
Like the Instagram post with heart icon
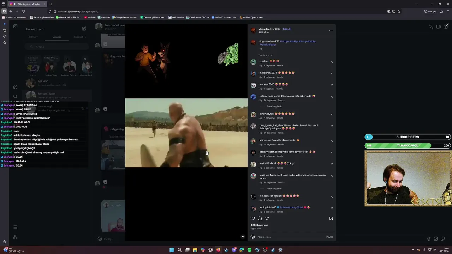pos(252,218)
